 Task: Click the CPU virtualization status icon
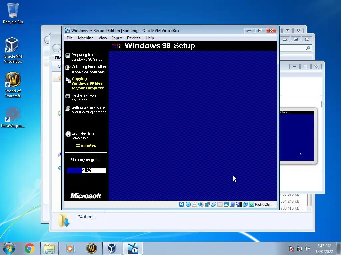tap(239, 204)
